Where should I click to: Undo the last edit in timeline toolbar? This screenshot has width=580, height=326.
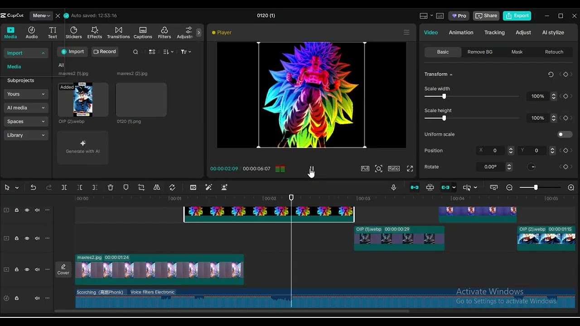33,187
